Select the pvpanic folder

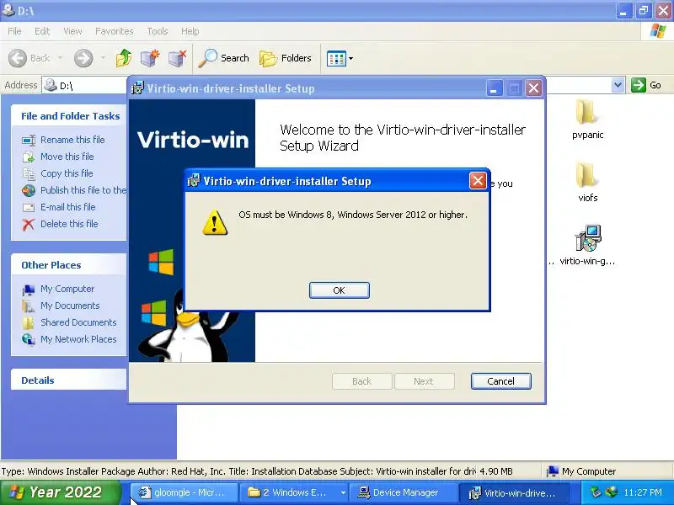pos(587,119)
